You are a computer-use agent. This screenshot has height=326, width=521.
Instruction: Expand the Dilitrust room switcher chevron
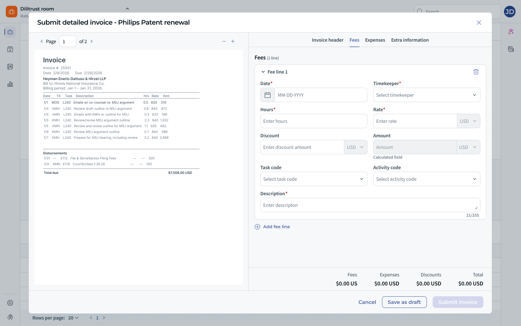127,9
